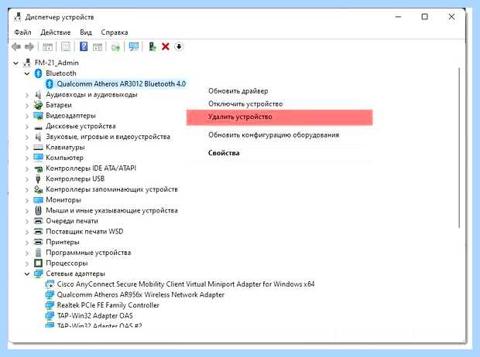This screenshot has height=357, width=480.
Task: Open the Файл menu
Action: [x=22, y=32]
